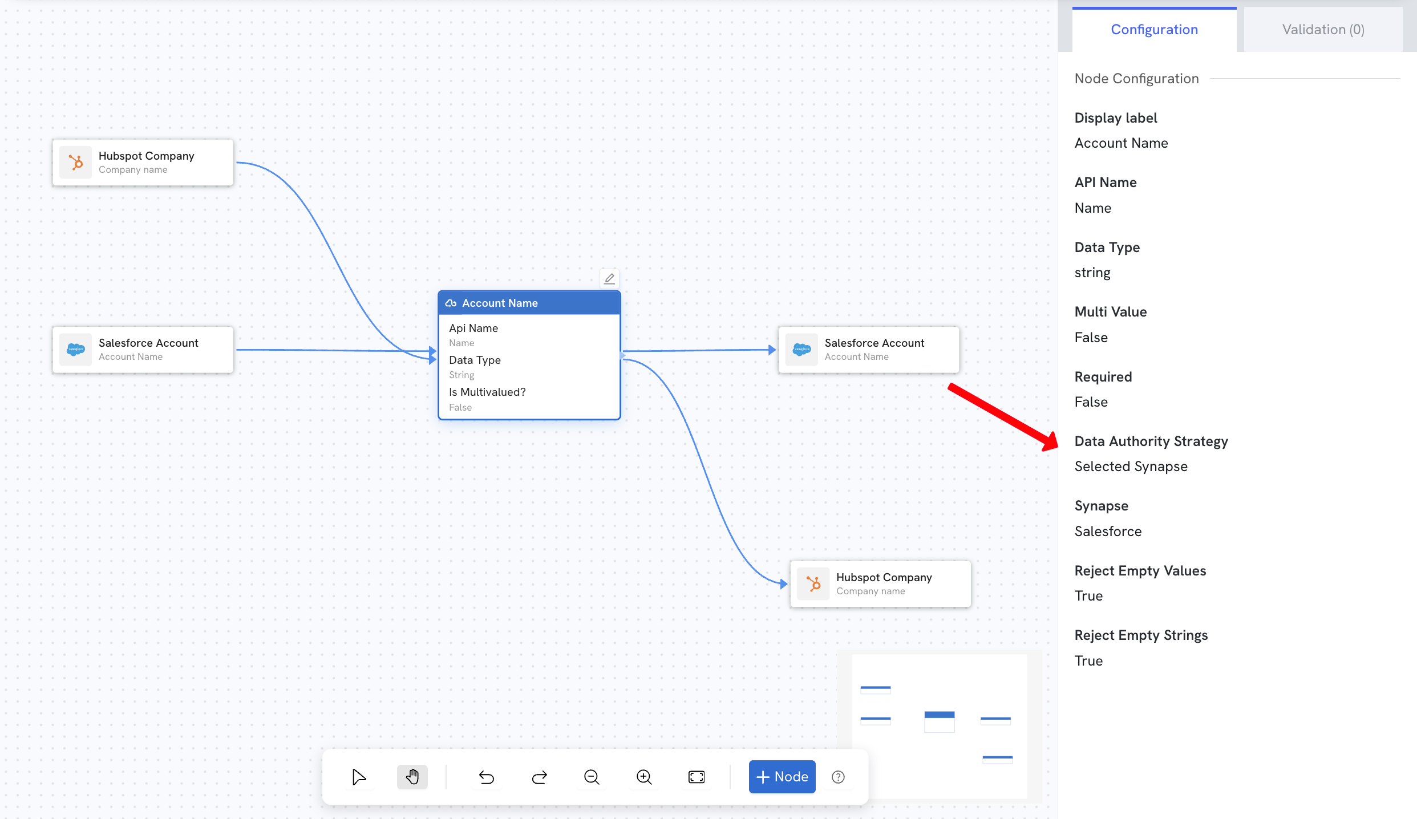Click the HubSpot logo on left source node
The width and height of the screenshot is (1417, 819).
76,163
